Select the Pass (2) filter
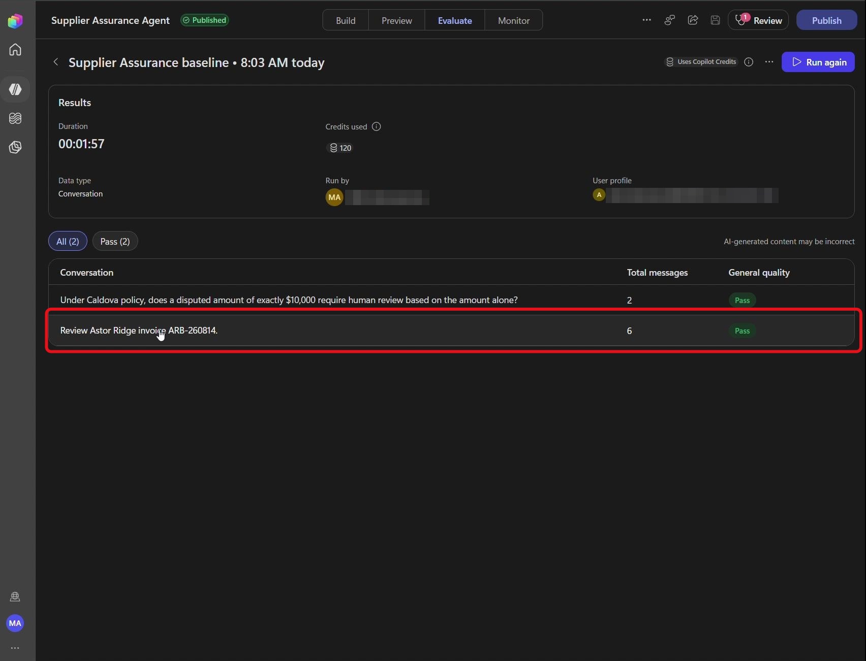The width and height of the screenshot is (866, 661). [115, 241]
